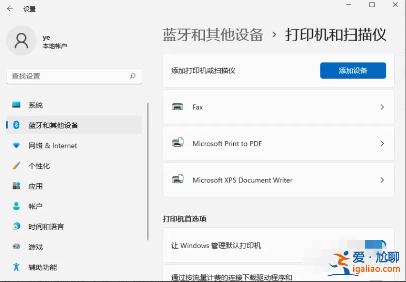Click the back arrow in the title bar
Viewport: 406px width, 282px height.
click(10, 8)
